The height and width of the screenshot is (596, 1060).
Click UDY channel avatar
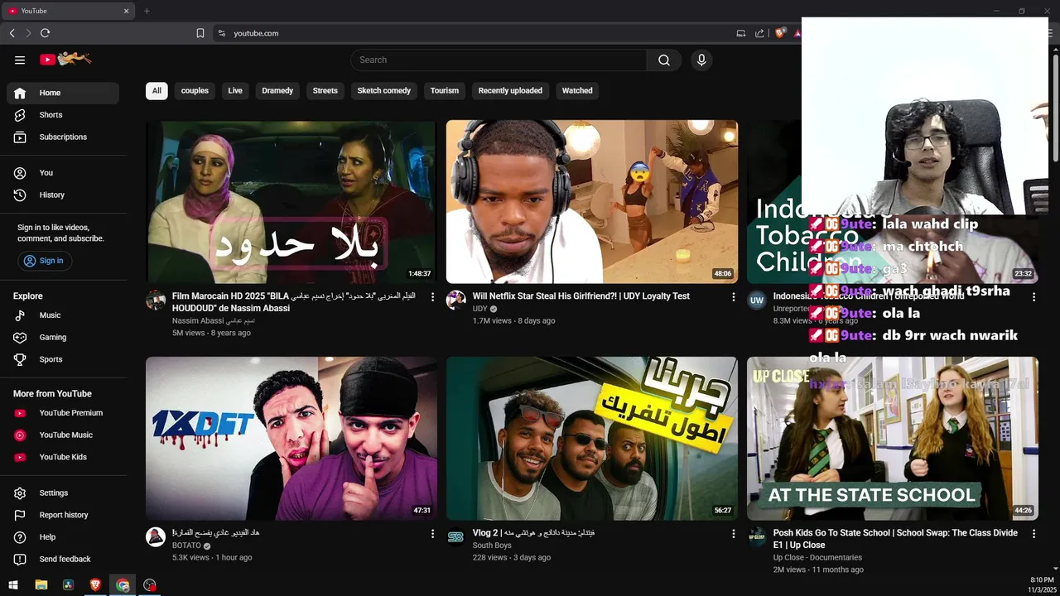click(x=456, y=300)
